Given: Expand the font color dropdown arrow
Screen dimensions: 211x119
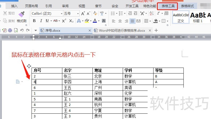Looking at the screenshot, I should point(99,21).
